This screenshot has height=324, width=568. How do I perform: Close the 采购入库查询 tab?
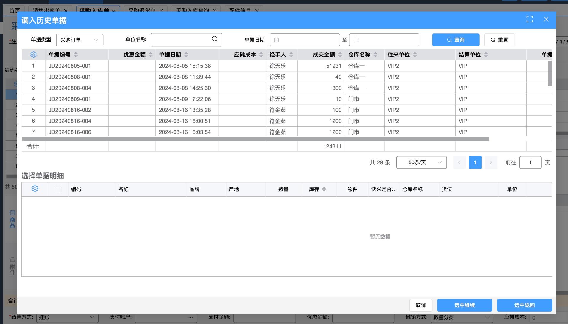pyautogui.click(x=214, y=10)
